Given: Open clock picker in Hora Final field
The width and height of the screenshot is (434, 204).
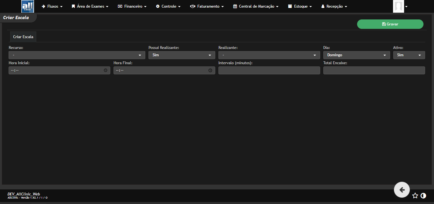Looking at the screenshot, I should tap(210, 71).
